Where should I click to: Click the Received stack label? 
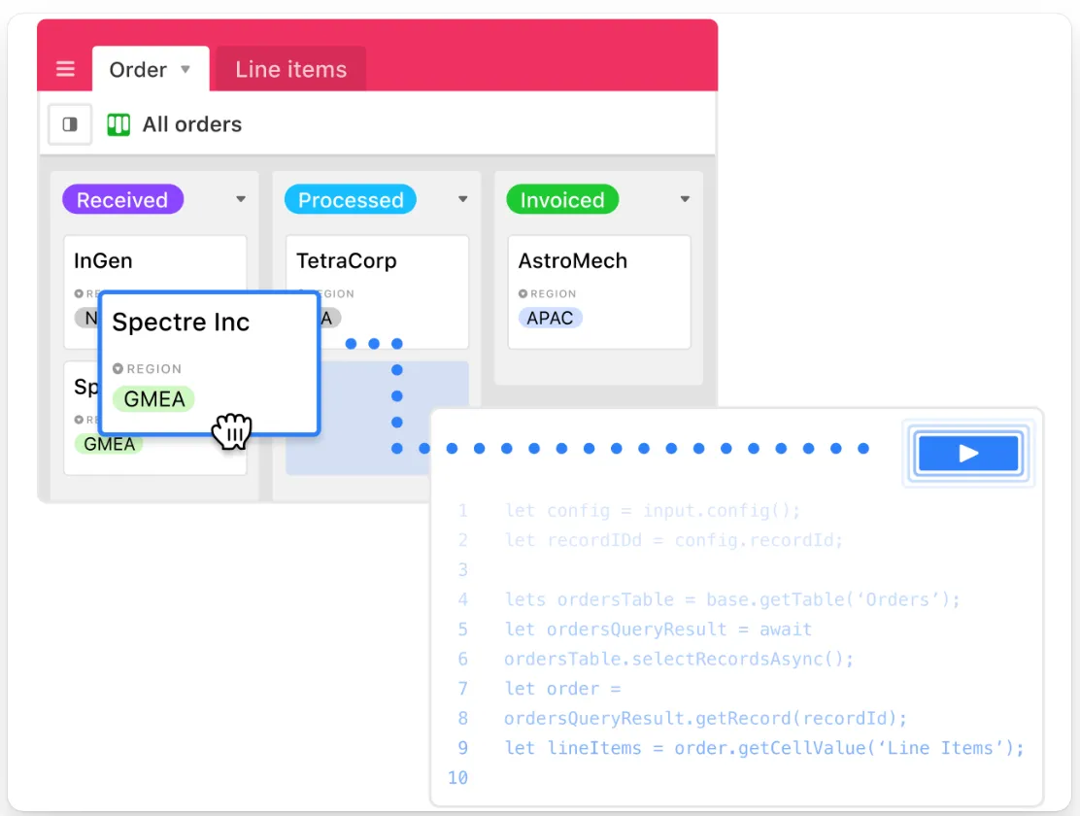click(x=122, y=200)
